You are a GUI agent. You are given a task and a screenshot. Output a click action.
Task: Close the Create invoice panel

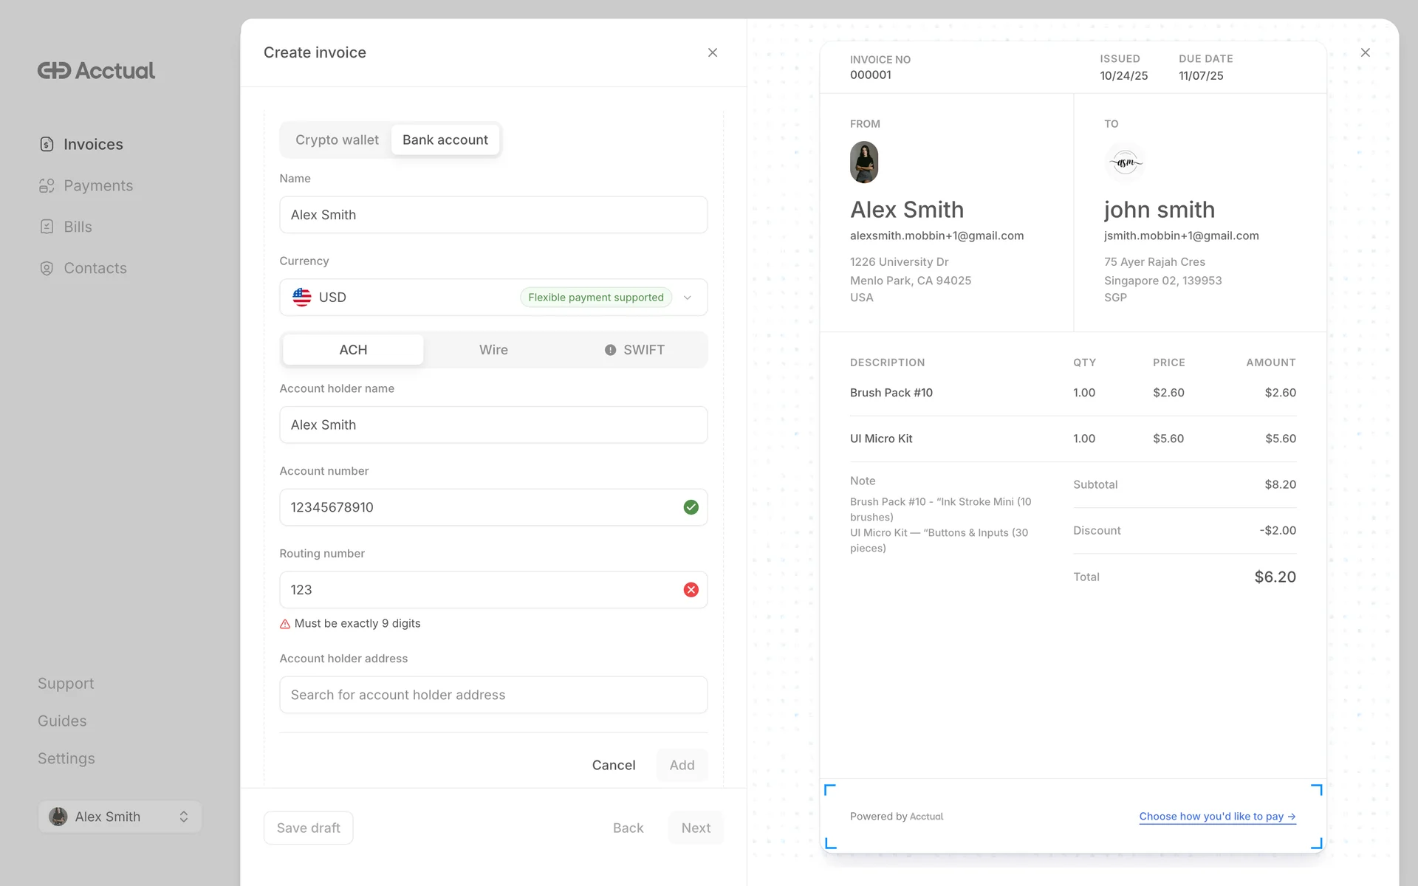click(x=712, y=52)
